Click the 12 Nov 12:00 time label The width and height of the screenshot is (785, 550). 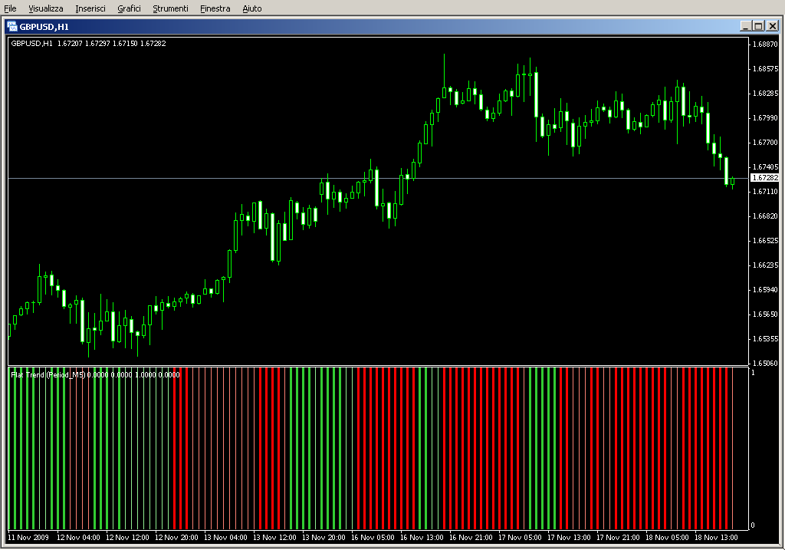pyautogui.click(x=127, y=538)
